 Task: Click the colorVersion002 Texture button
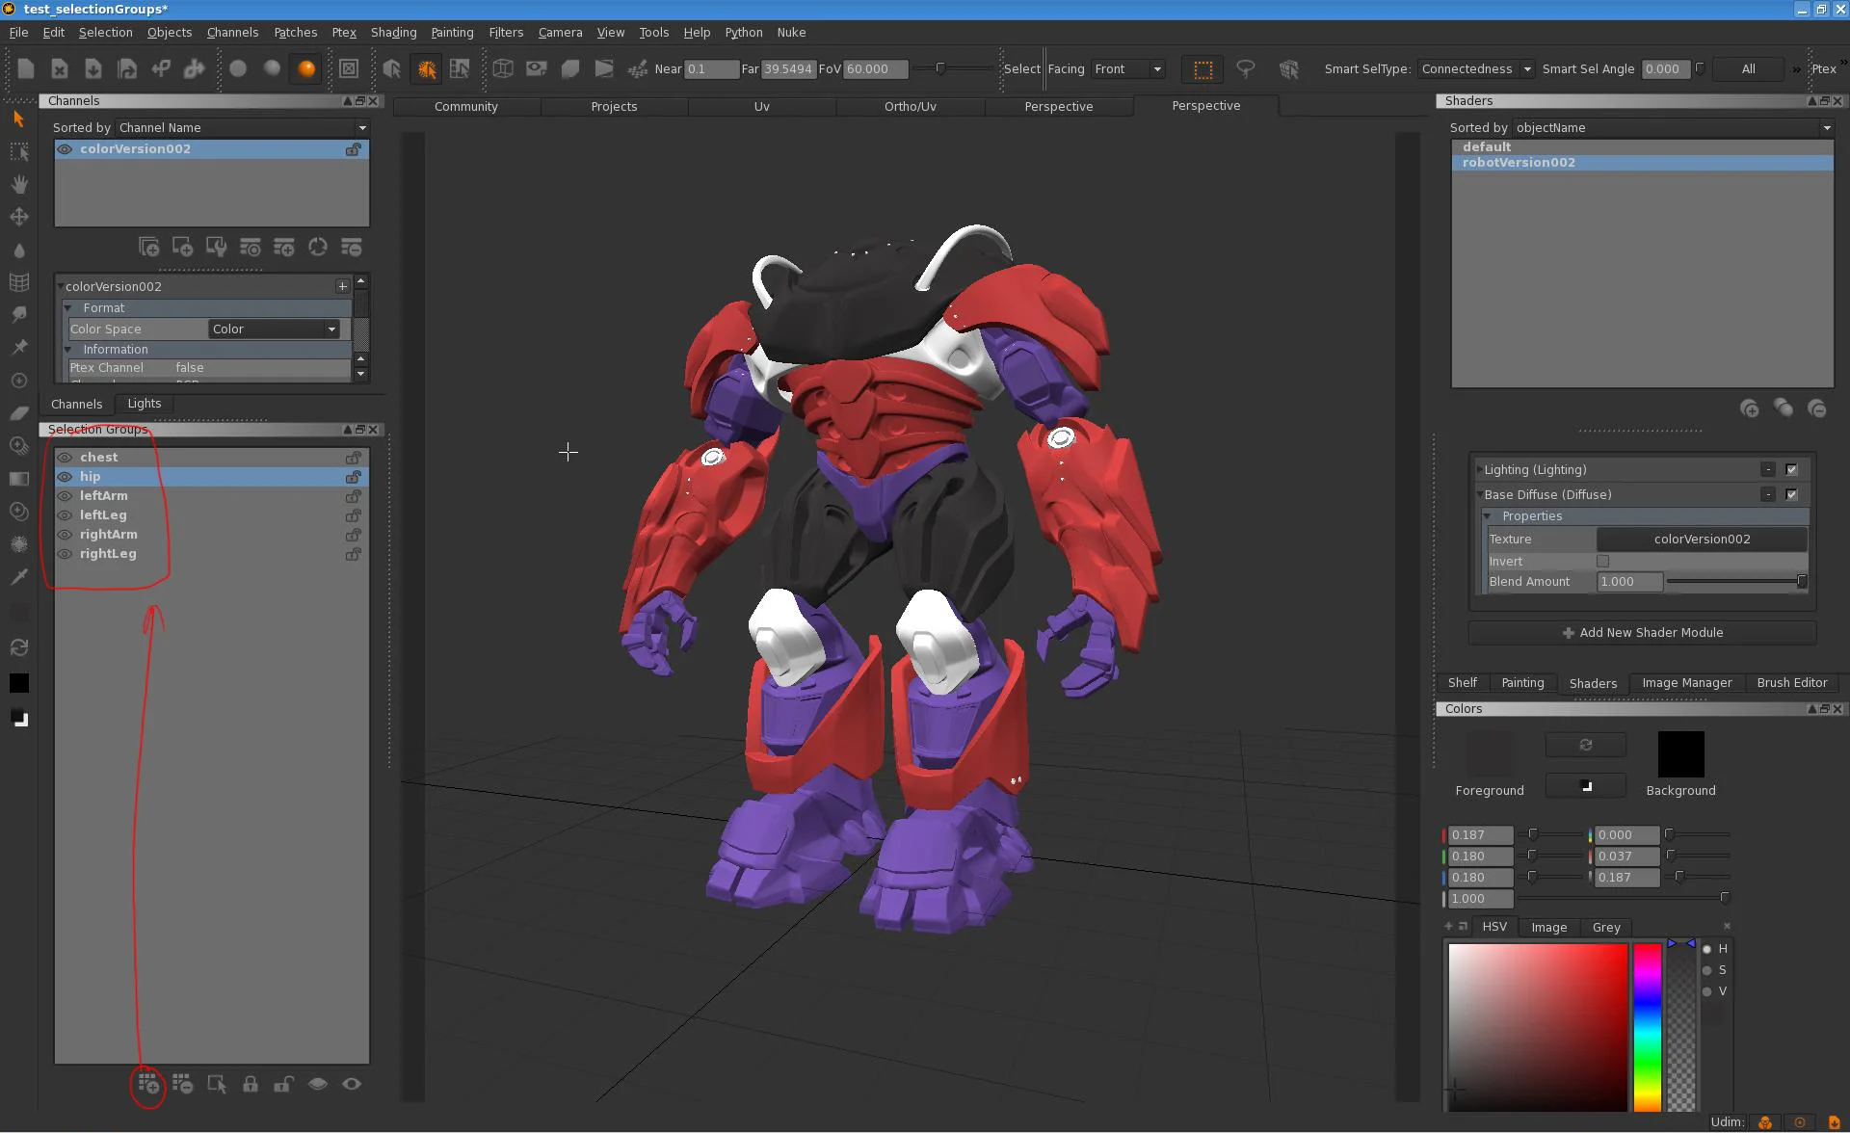1702,540
